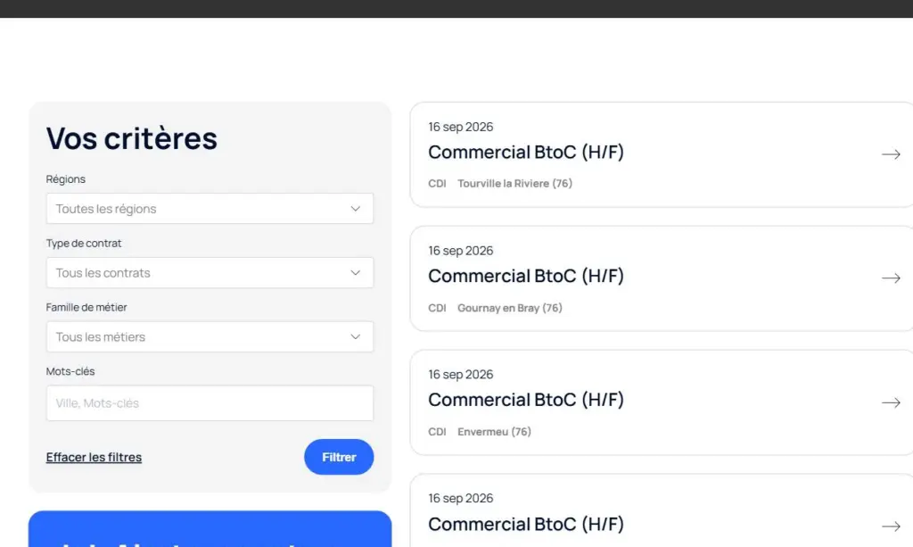Click the 'Tourville la Riviere (76)' location text
The height and width of the screenshot is (547, 913).
[514, 184]
